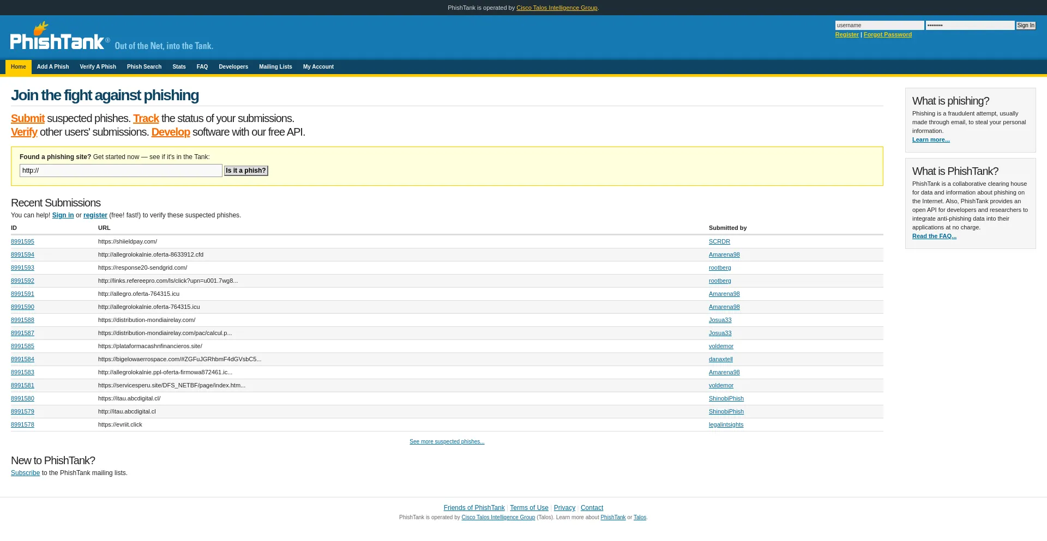Viewport: 1047px width, 541px height.
Task: Open danaxtell submitter profile
Action: pos(721,359)
